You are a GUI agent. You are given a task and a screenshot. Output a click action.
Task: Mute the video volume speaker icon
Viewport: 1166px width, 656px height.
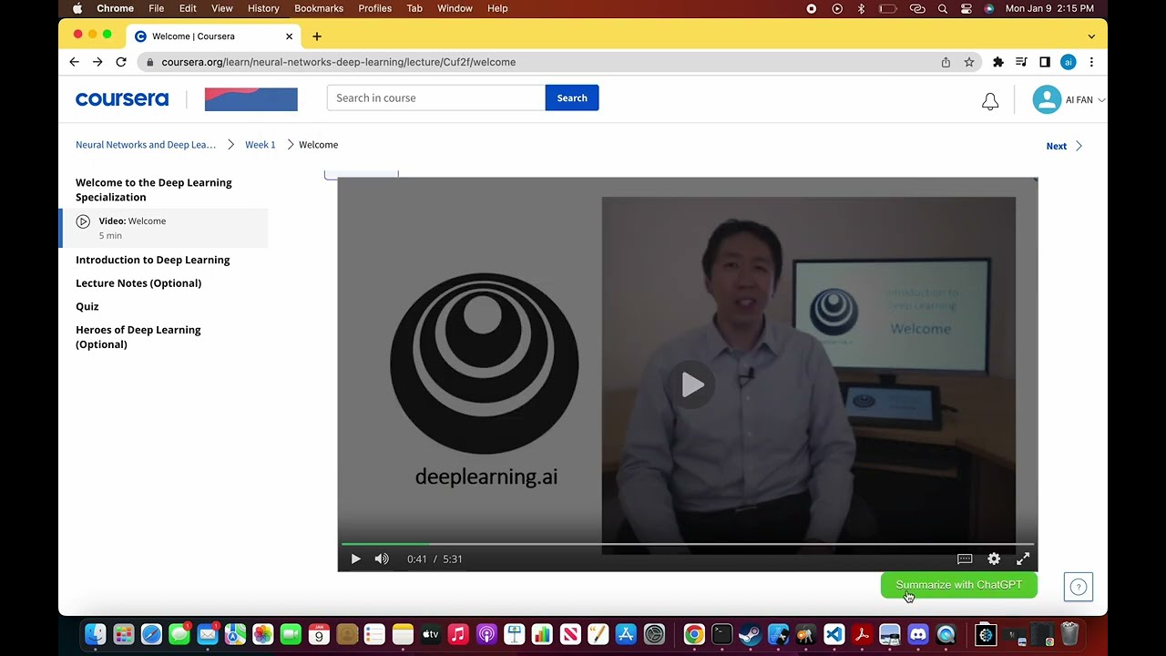point(382,559)
